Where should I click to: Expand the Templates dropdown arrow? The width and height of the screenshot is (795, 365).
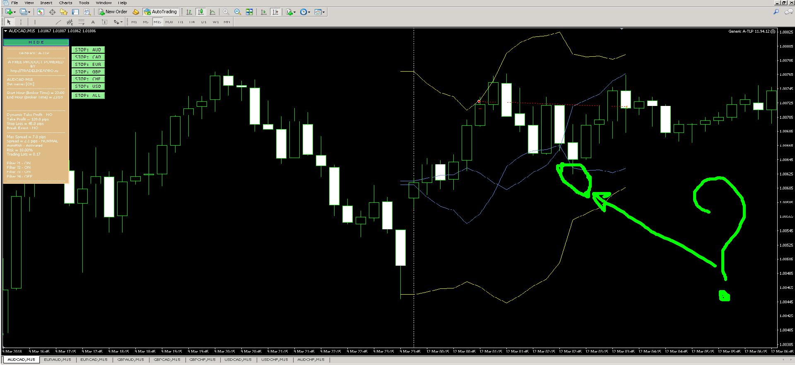[x=323, y=12]
